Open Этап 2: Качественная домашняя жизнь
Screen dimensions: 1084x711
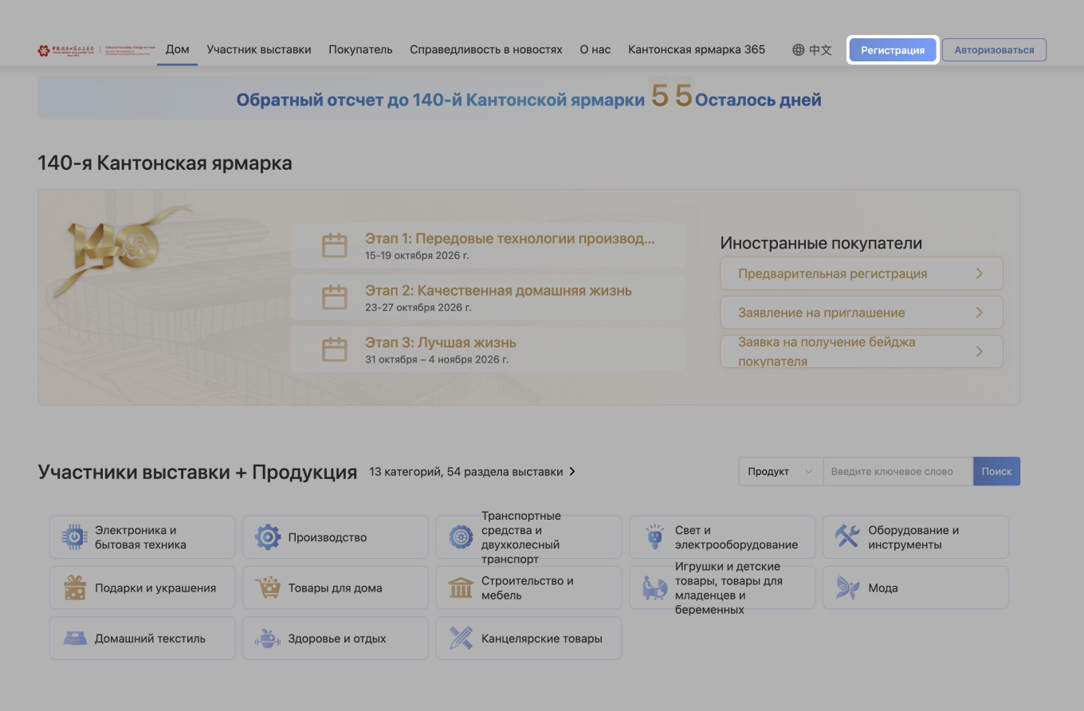[x=499, y=290]
